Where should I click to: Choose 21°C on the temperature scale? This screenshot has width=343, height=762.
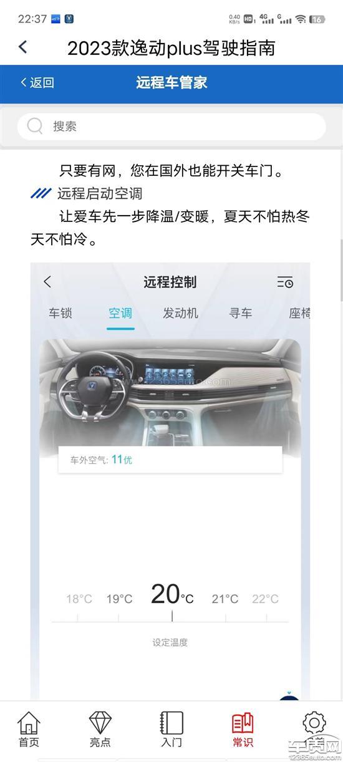(x=225, y=599)
